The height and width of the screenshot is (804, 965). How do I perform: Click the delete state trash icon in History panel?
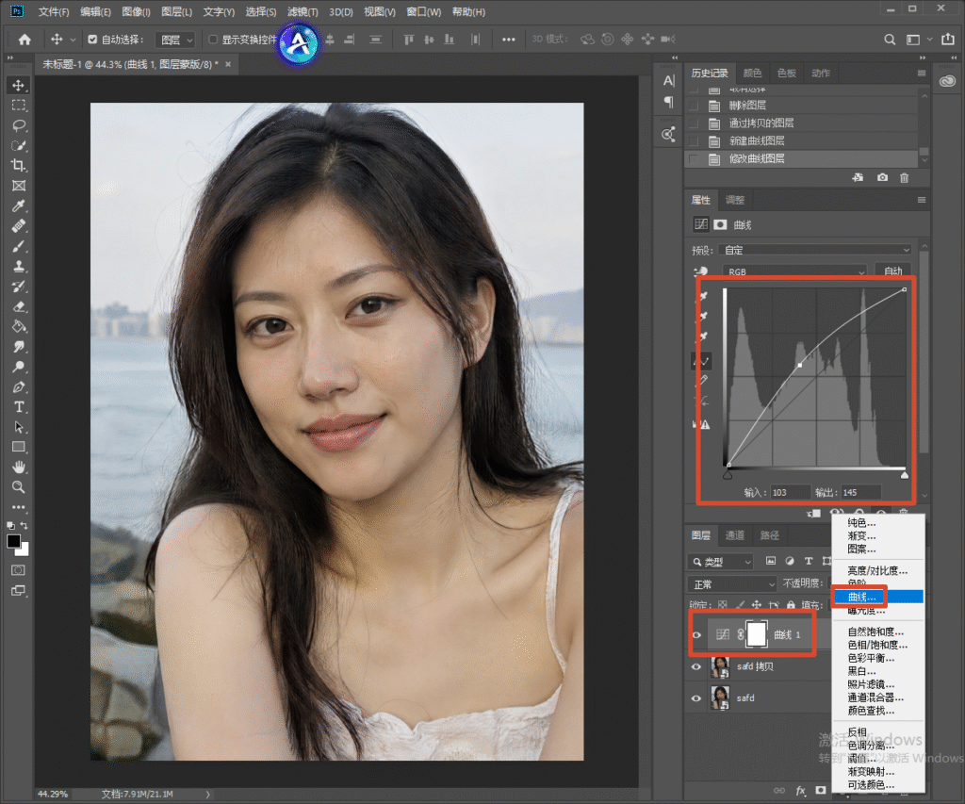coord(904,178)
